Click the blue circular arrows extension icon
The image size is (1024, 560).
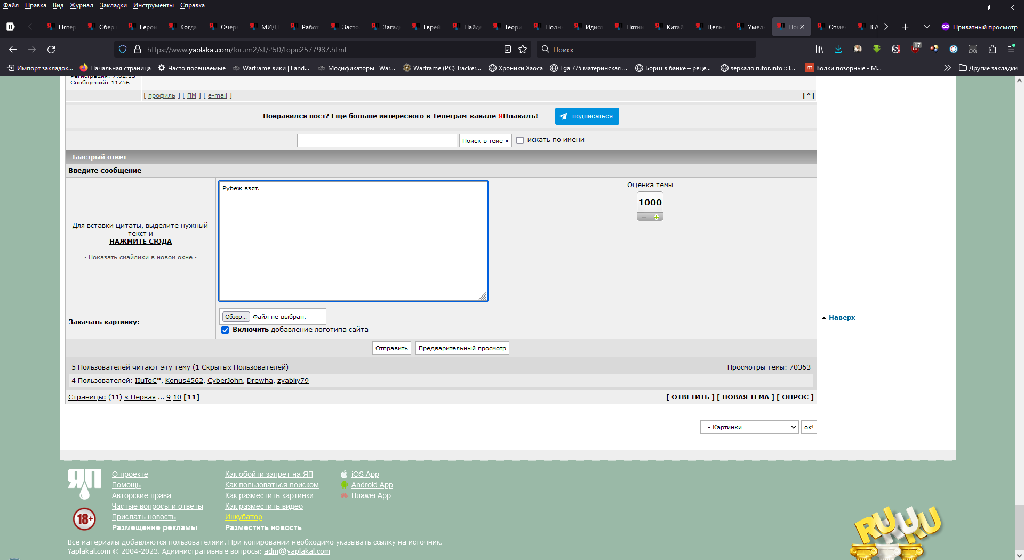pyautogui.click(x=954, y=50)
